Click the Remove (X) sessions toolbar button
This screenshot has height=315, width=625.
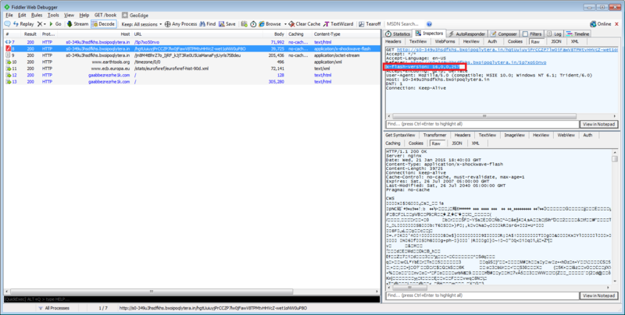click(41, 24)
